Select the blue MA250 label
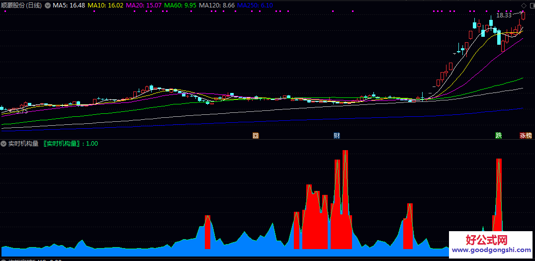 point(255,5)
